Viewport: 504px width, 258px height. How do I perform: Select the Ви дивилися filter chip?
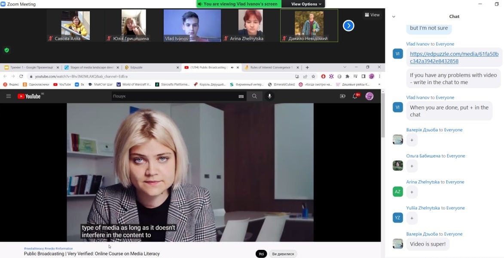pyautogui.click(x=283, y=254)
